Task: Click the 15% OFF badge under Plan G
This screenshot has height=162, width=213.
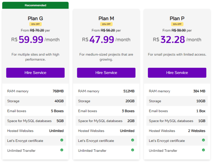Action: point(35,24)
